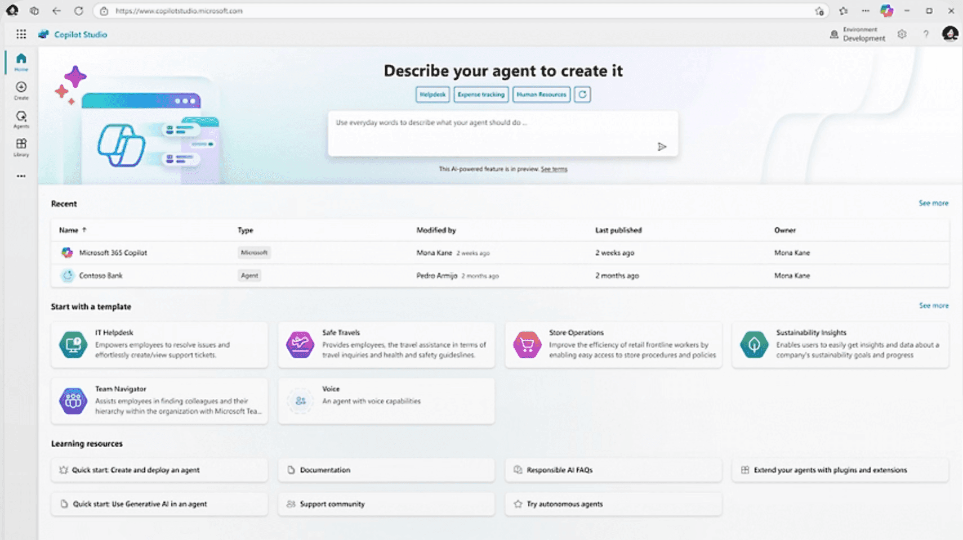The image size is (963, 540).
Task: Open the Home sidebar icon
Action: [21, 62]
